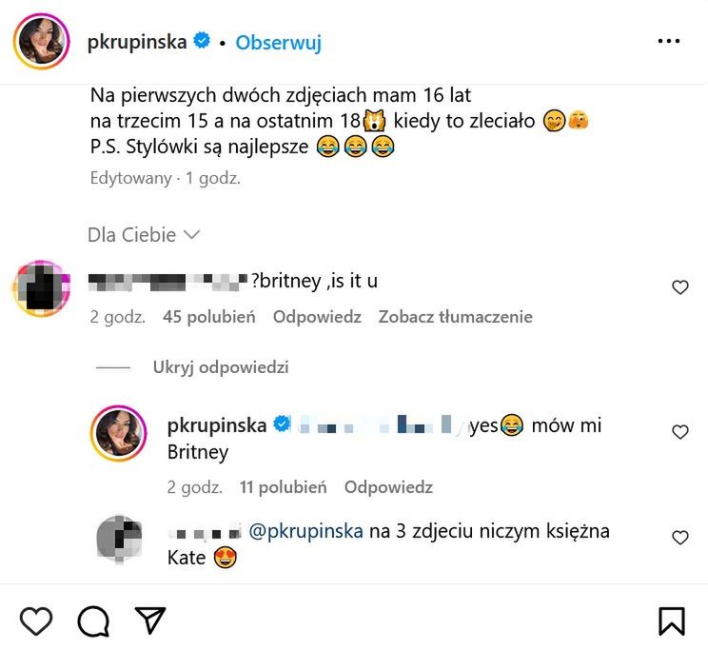
Task: Like pkrupinska's 'mów mi Britney' reply
Action: (x=679, y=432)
